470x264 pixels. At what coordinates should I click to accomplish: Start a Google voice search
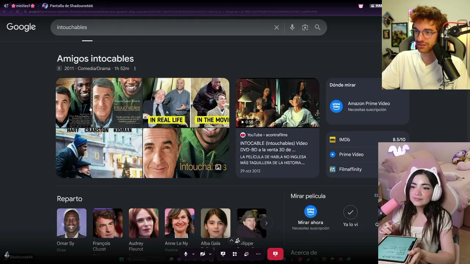[x=292, y=27]
